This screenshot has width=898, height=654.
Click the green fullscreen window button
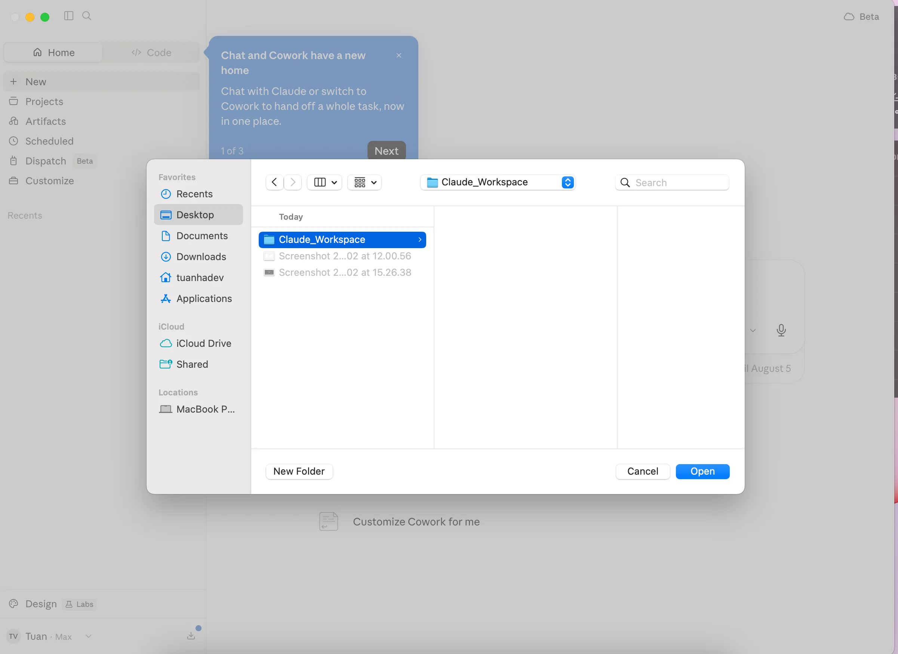coord(45,17)
